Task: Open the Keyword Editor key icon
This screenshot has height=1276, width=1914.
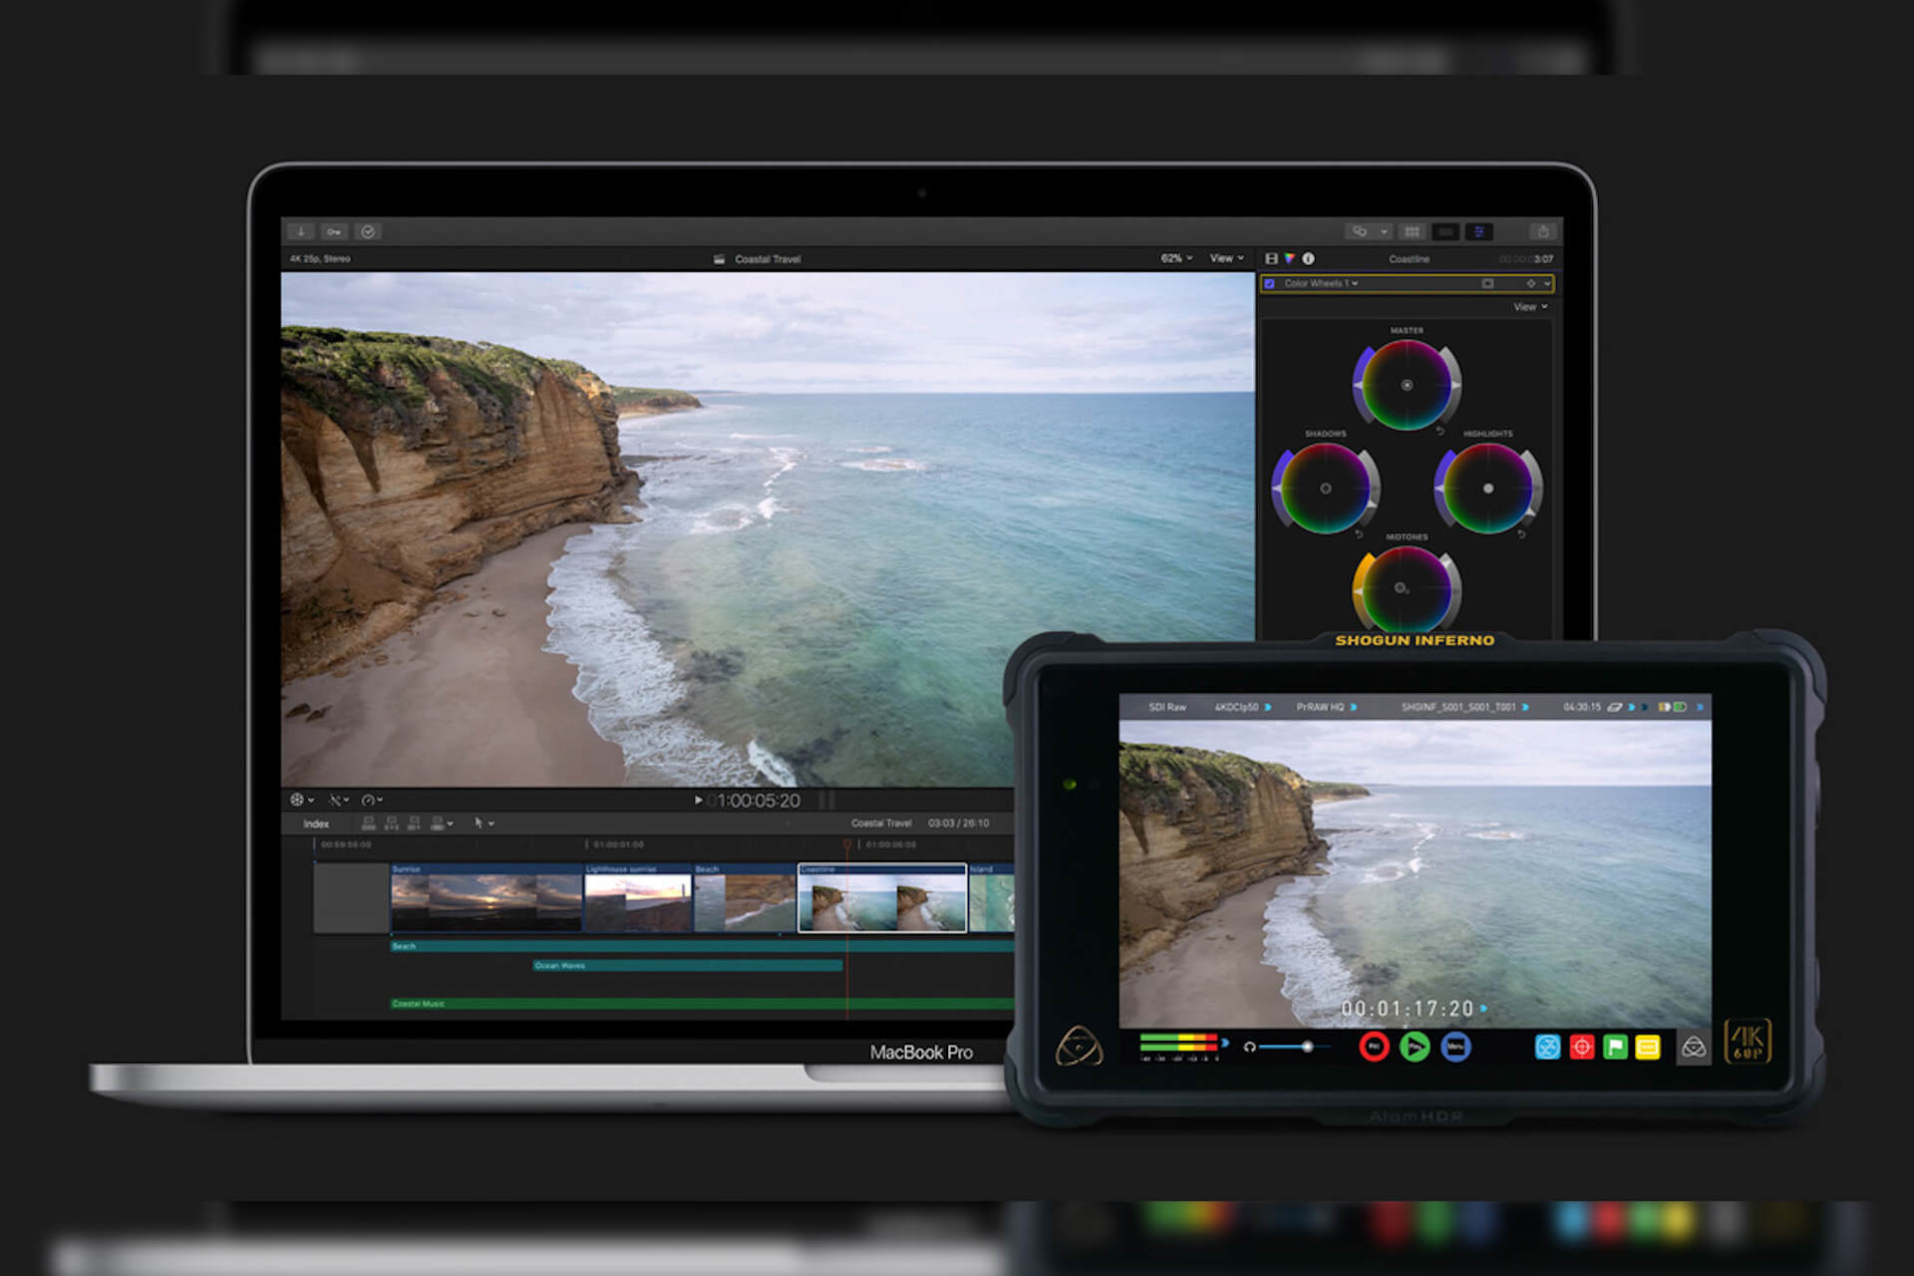Action: [334, 231]
